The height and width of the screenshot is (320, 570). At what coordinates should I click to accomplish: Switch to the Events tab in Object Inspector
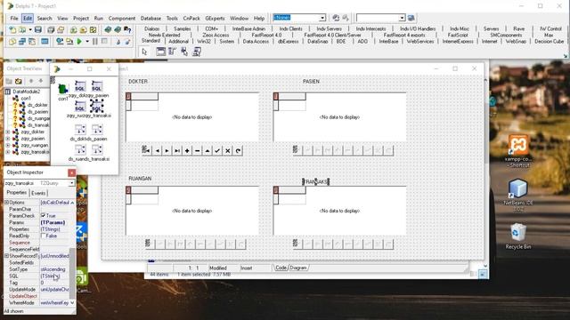tap(38, 193)
